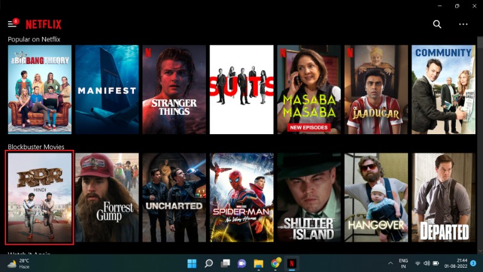This screenshot has height=272, width=483.
Task: Open the search magnifier icon
Action: pyautogui.click(x=437, y=24)
